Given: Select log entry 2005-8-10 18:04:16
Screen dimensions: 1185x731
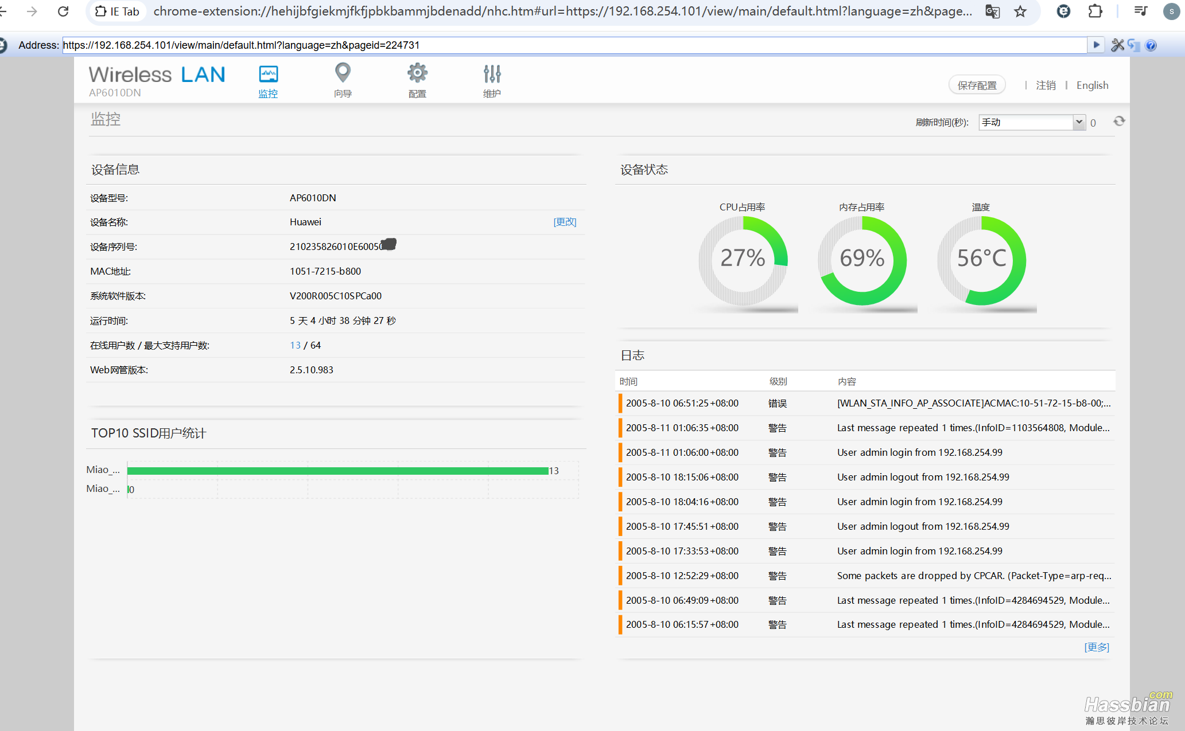Looking at the screenshot, I should coord(865,502).
